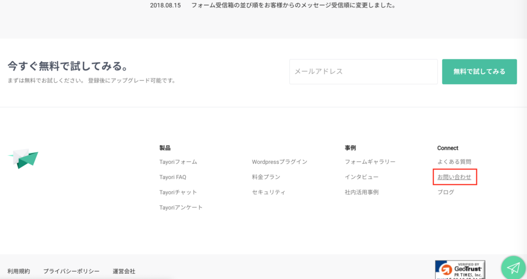Click the GeoTrust verified badge
527x279 pixels.
(x=460, y=270)
